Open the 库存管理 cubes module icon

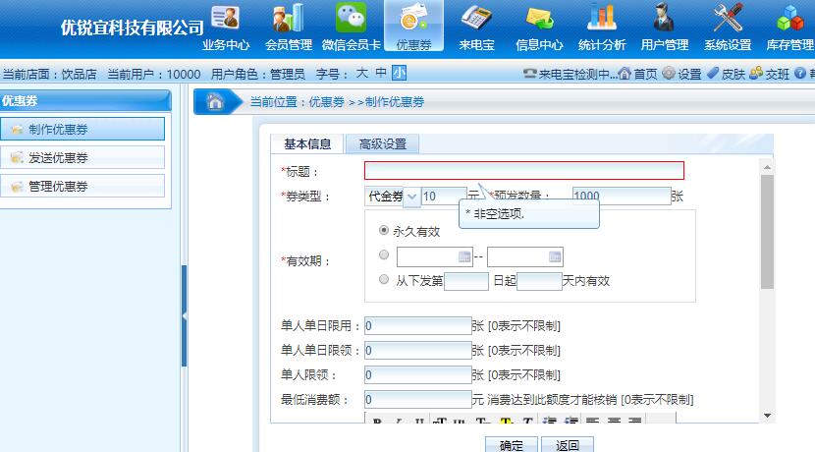pos(790,28)
